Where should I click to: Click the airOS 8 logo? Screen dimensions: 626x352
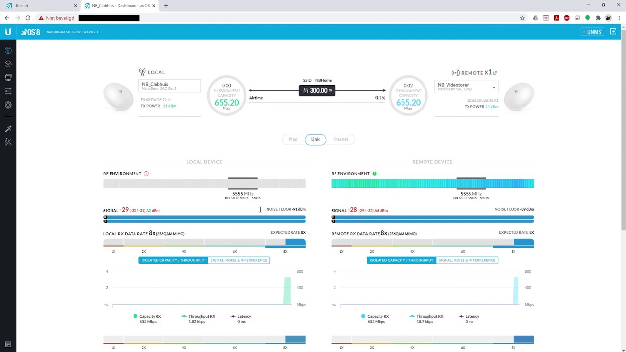click(30, 32)
